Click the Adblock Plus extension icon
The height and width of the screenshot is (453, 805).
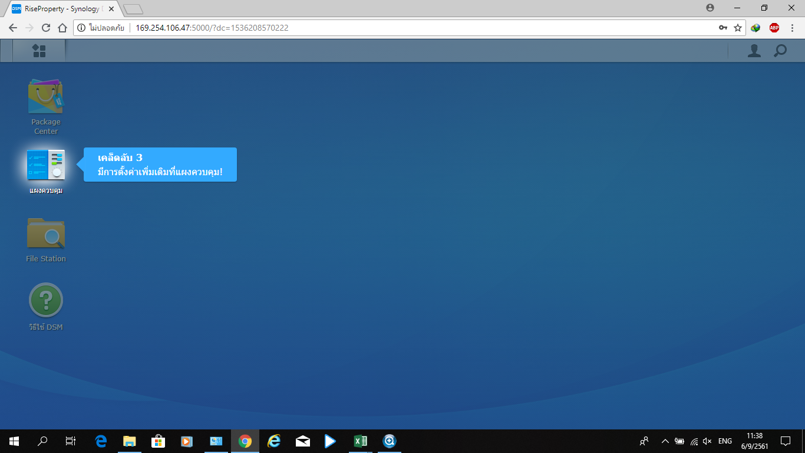(x=774, y=28)
